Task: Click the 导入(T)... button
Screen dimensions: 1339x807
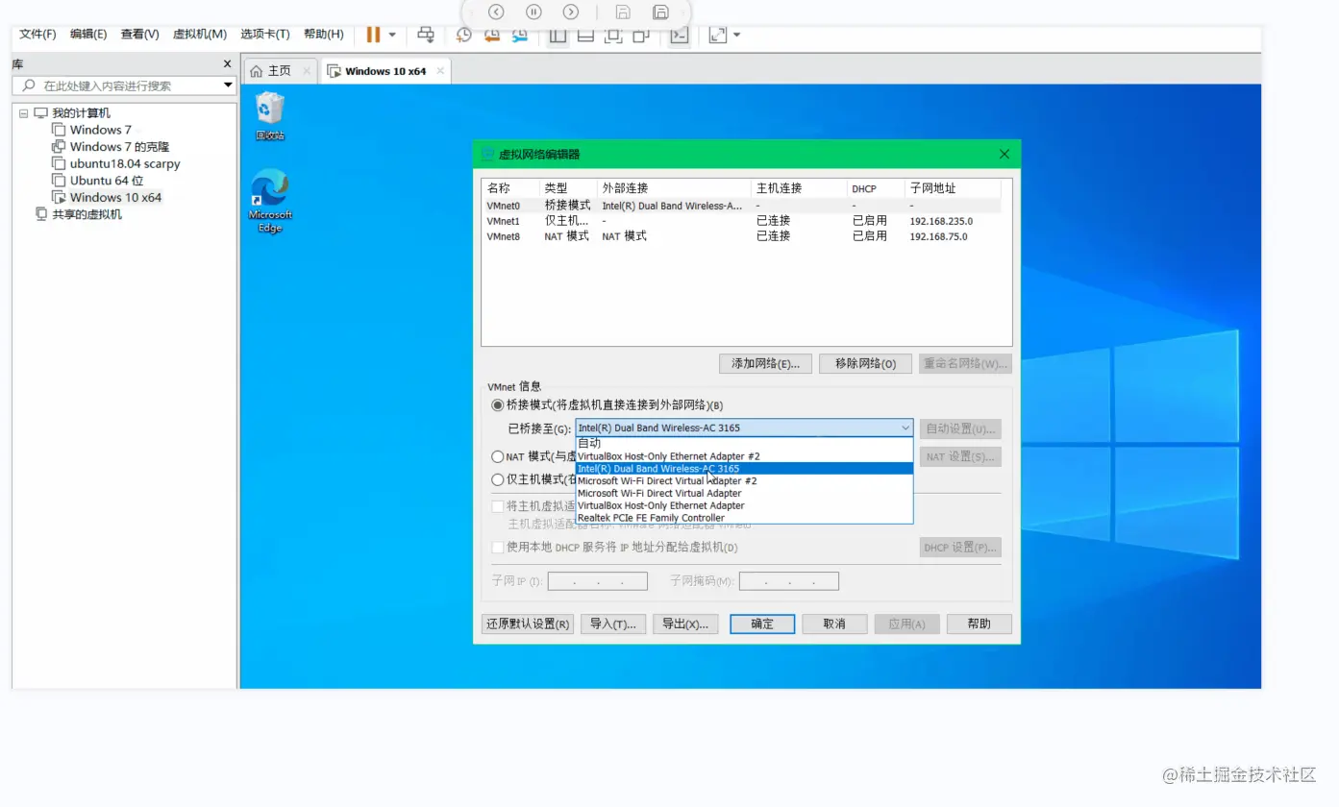Action: pos(613,624)
